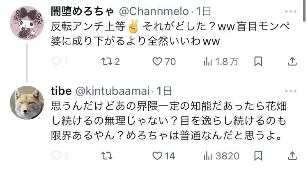View analytics showing 3820 views

click(221, 156)
